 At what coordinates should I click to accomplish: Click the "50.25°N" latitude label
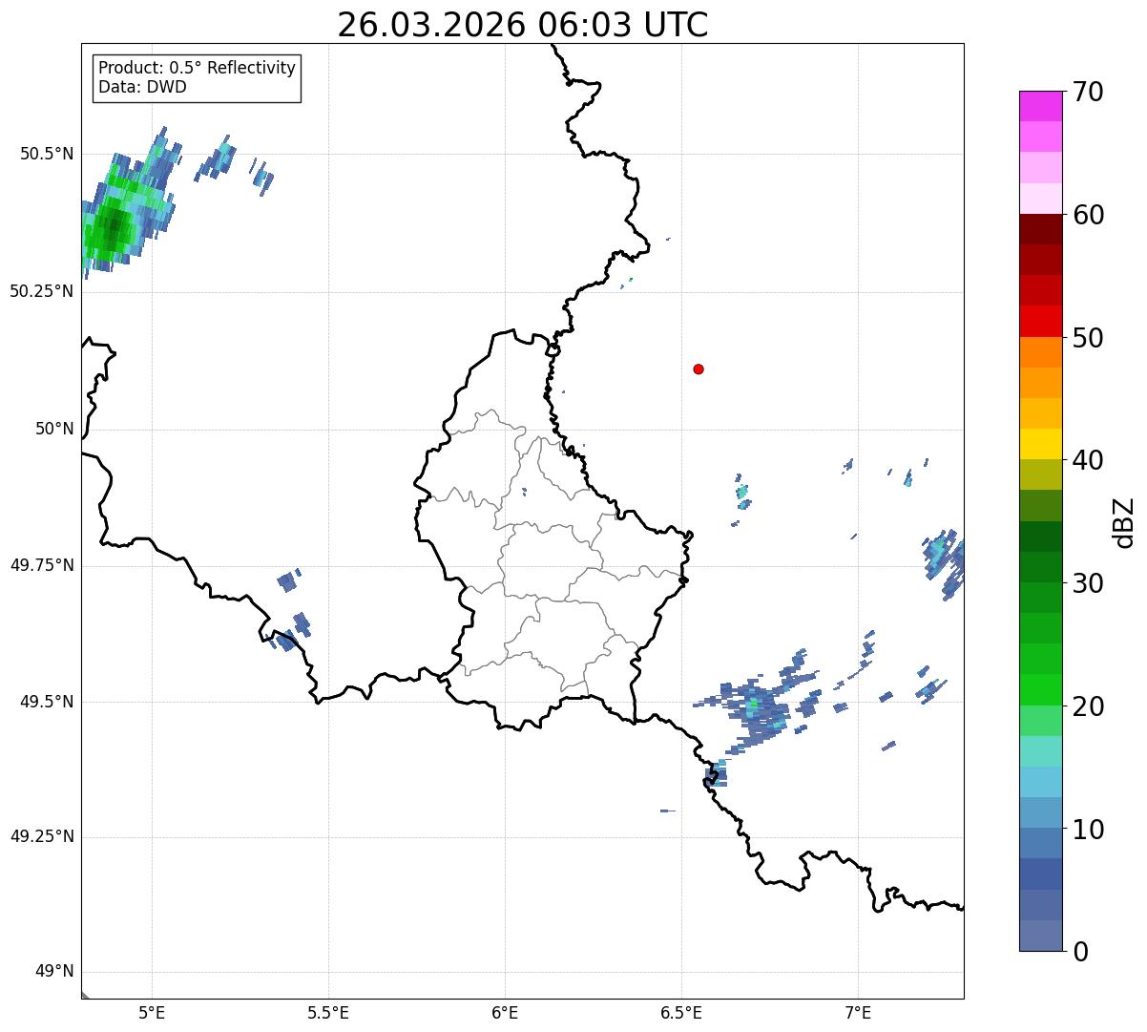click(x=42, y=291)
